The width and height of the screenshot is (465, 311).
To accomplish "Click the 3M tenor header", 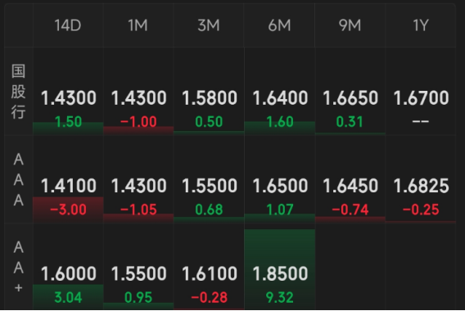I will [x=209, y=25].
